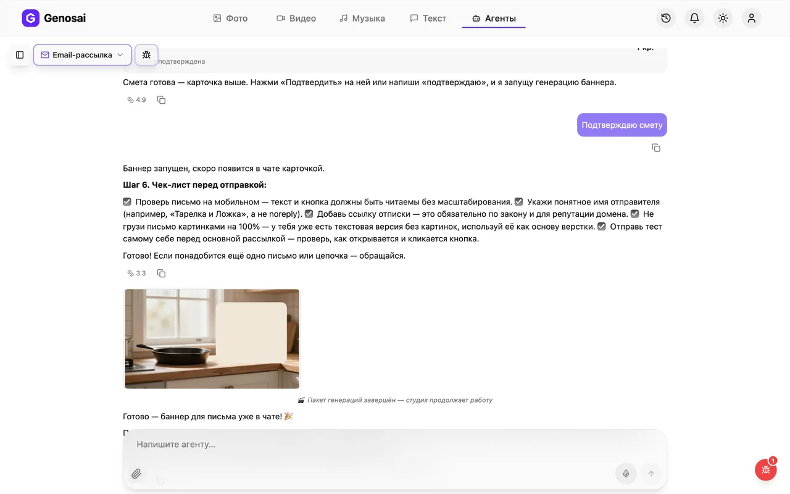The image size is (790, 494).
Task: Click the «Шаг 6. Чек-лист перед отправкой:» heading
Action: point(195,185)
